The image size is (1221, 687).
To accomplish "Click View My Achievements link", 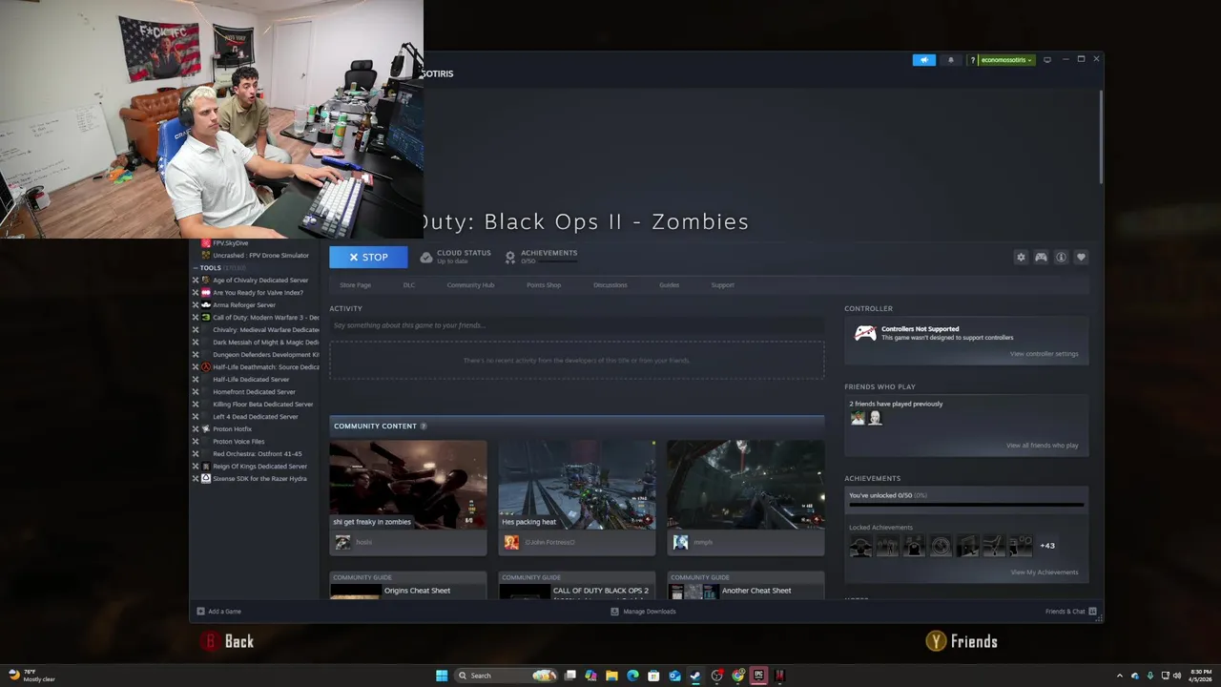I will pos(1045,572).
